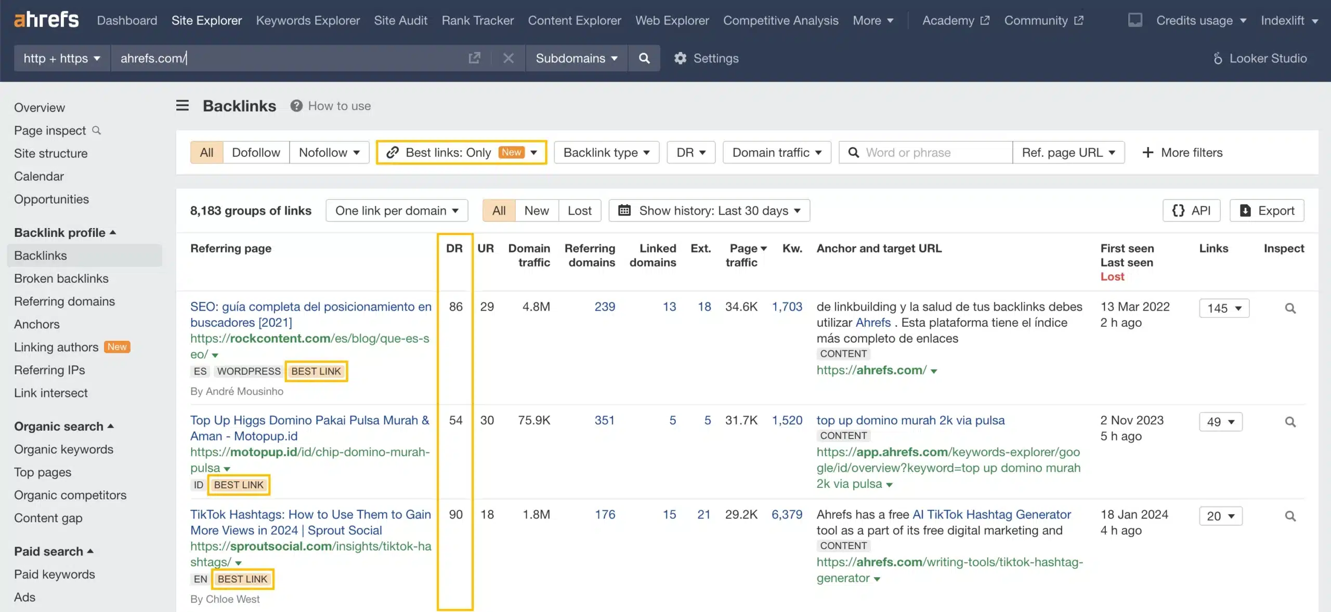Go to Broken backlinks in sidebar
1331x612 pixels.
click(x=61, y=278)
